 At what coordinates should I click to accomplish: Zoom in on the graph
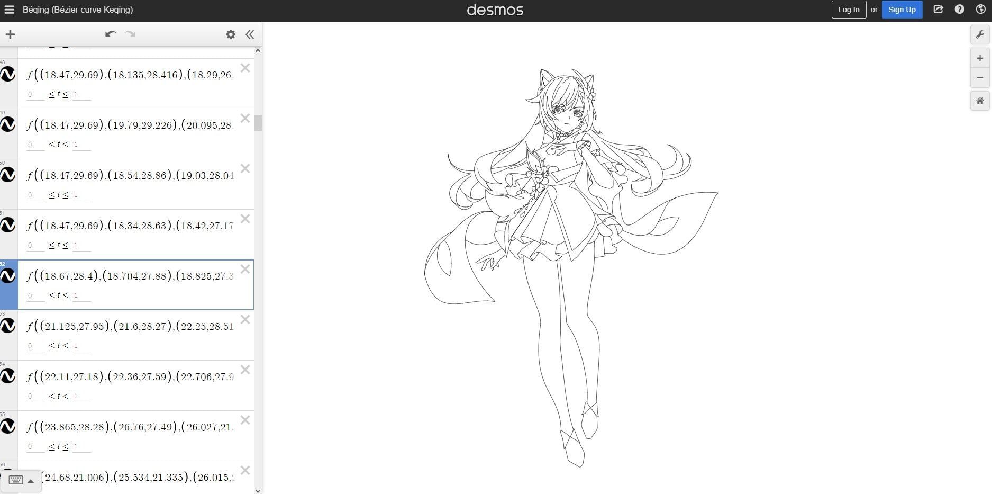point(980,58)
